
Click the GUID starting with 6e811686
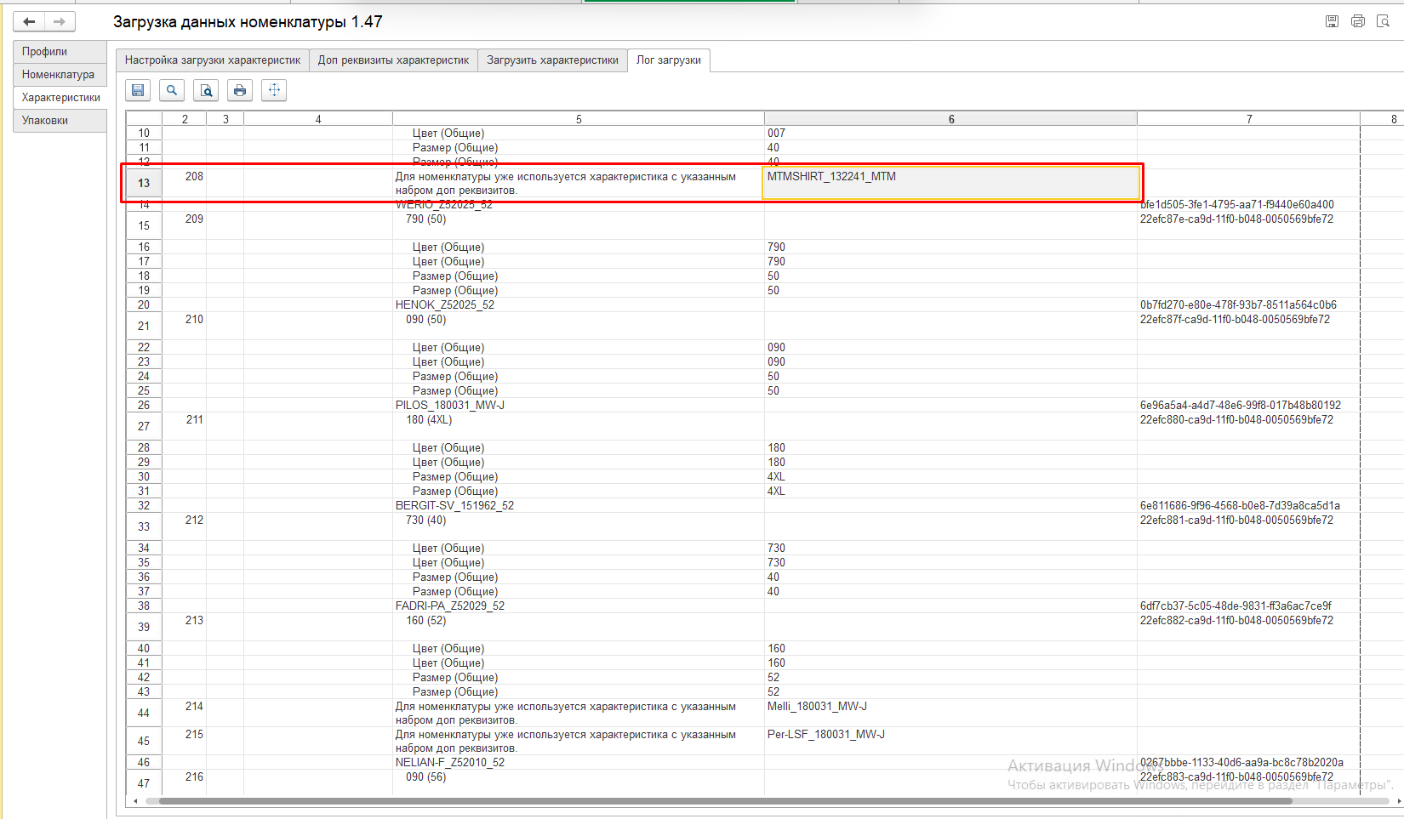1240,505
